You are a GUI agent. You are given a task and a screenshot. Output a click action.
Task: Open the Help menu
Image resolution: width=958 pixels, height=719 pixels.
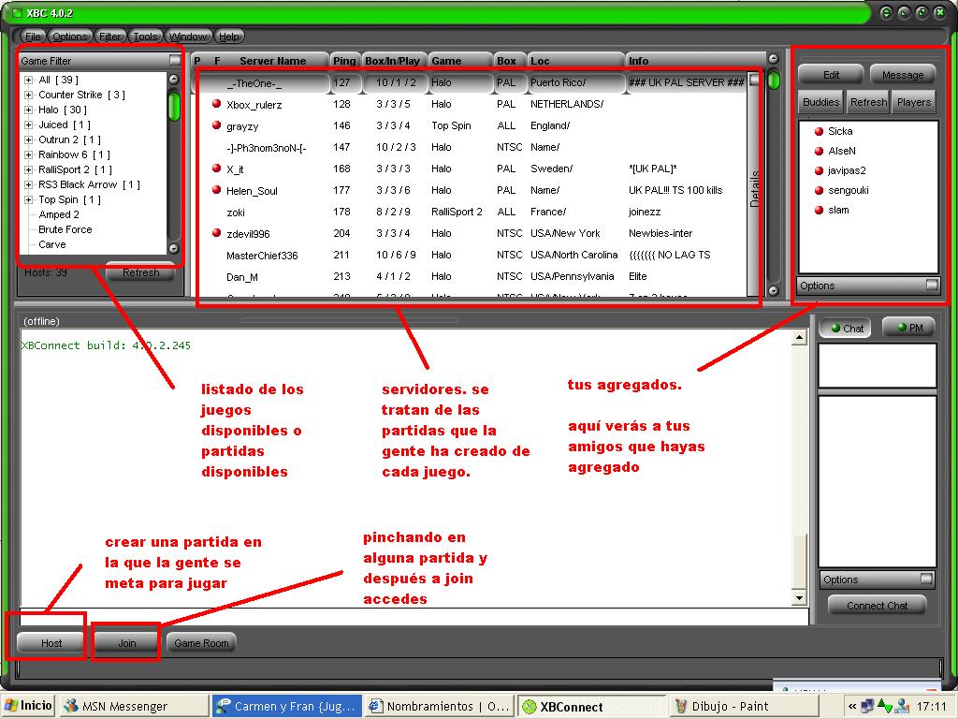(229, 37)
